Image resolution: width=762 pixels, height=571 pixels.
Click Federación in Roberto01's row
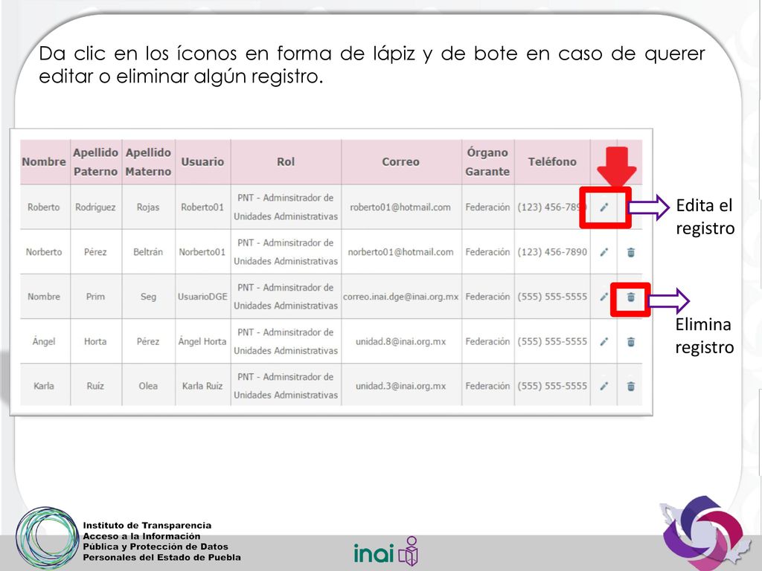487,207
